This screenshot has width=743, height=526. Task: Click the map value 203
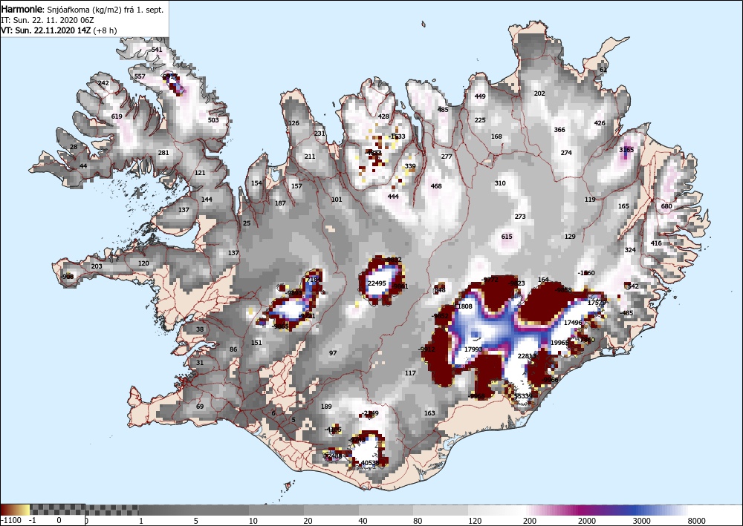coord(97,266)
